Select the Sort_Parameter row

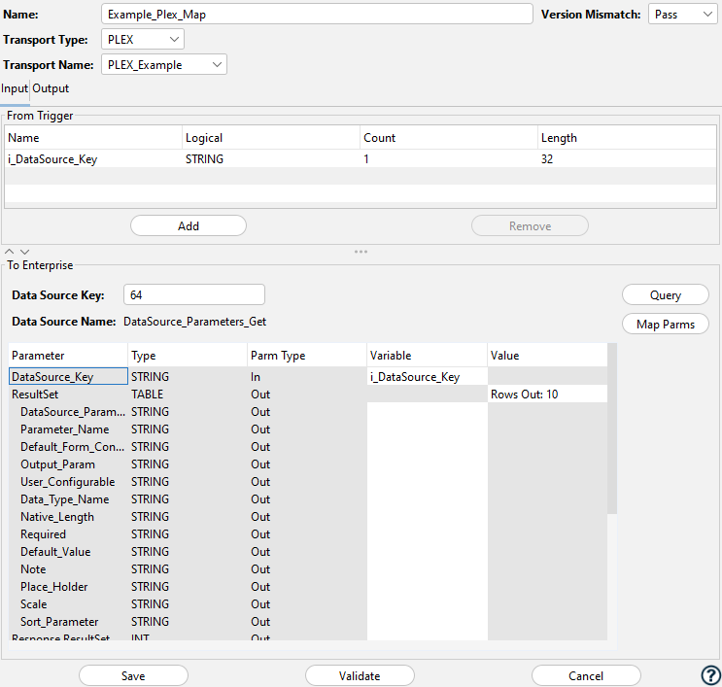[308, 621]
